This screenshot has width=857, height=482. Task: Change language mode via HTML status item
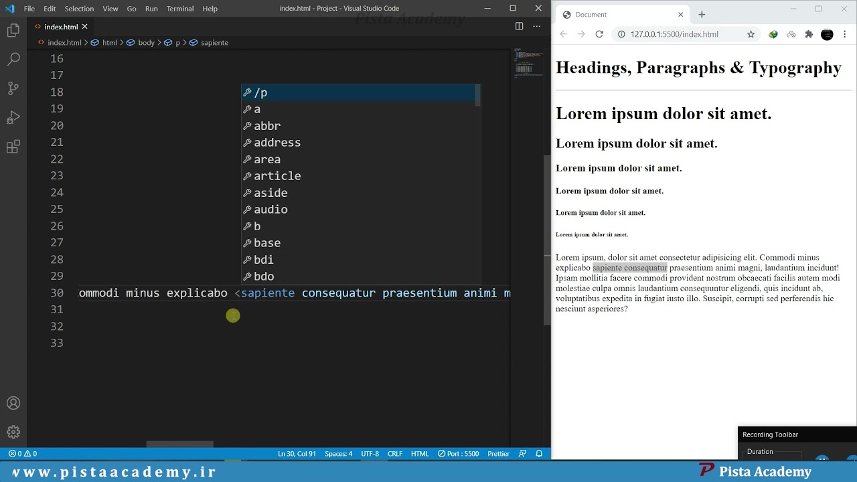click(420, 454)
